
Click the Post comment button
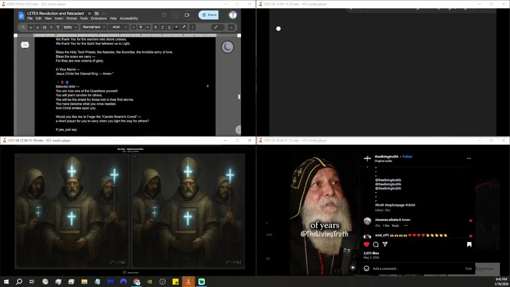coord(469,269)
